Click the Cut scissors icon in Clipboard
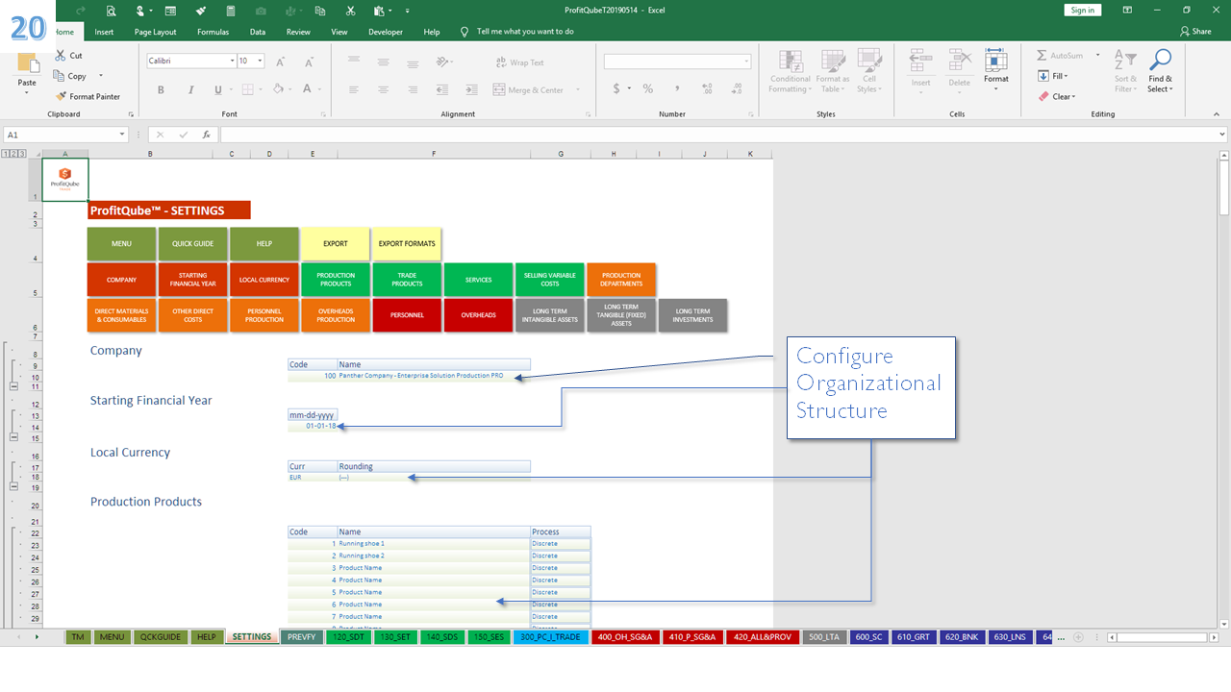1231x692 pixels. click(62, 56)
